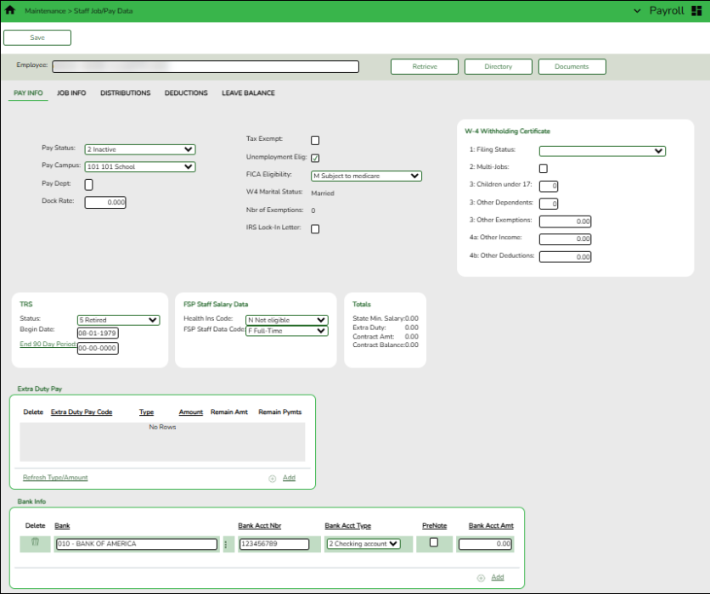Click the Save button
This screenshot has width=710, height=594.
37,37
